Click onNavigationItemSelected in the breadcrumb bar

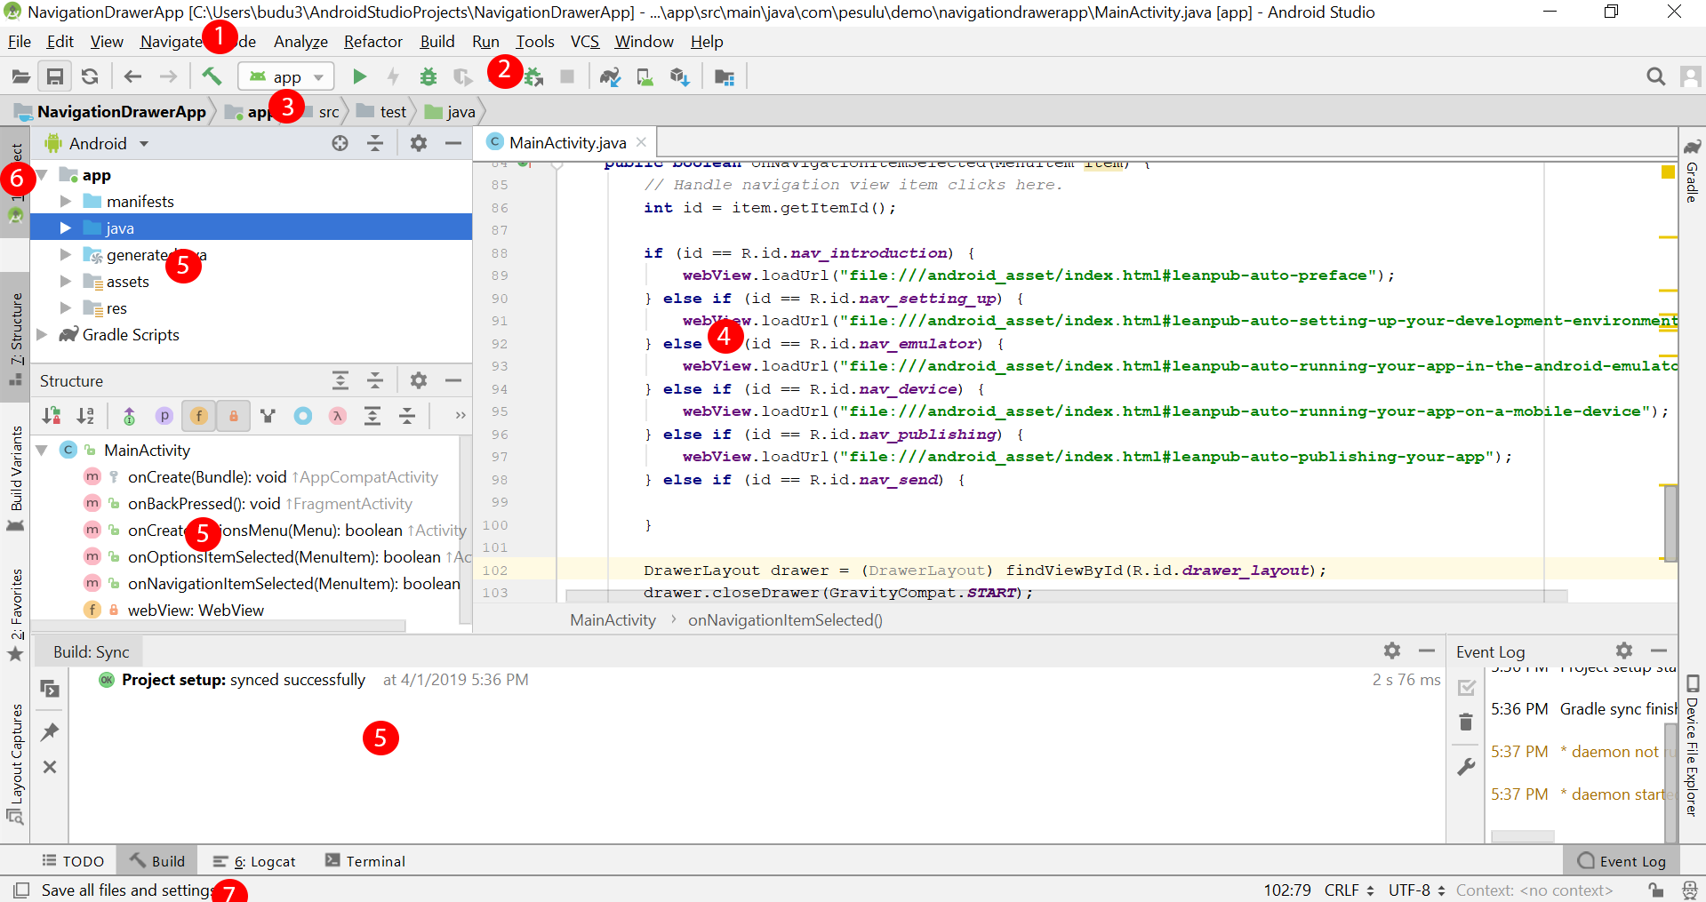coord(785,620)
